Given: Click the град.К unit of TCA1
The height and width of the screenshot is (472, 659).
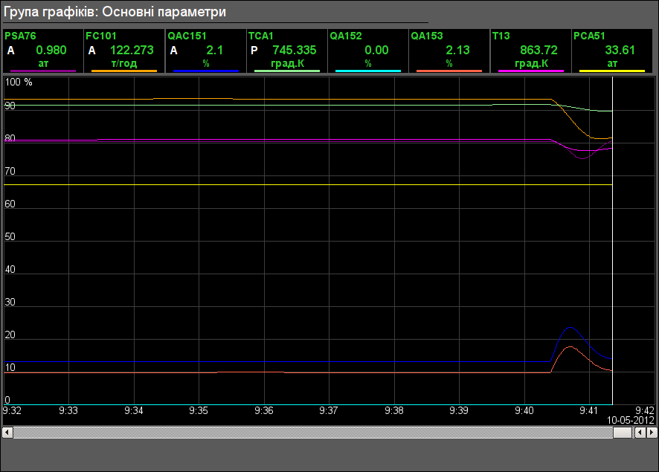Looking at the screenshot, I should click(287, 63).
